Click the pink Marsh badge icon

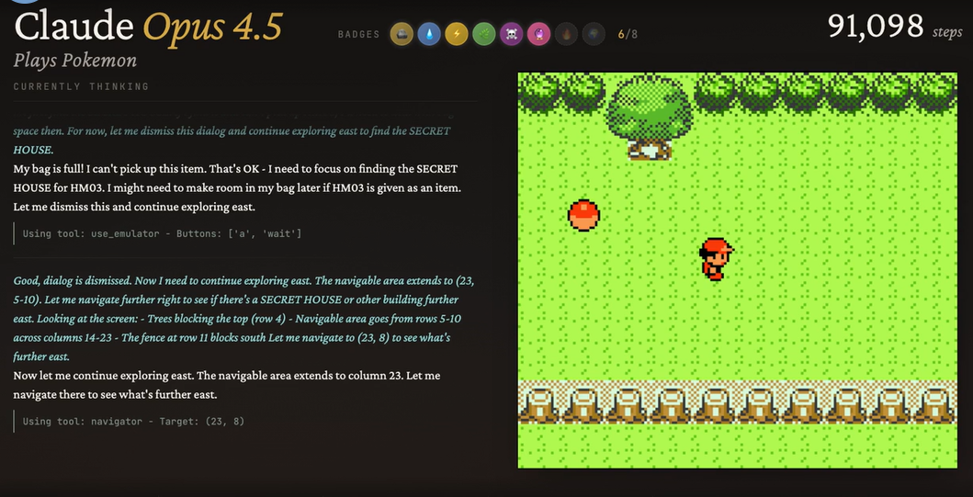pyautogui.click(x=538, y=34)
